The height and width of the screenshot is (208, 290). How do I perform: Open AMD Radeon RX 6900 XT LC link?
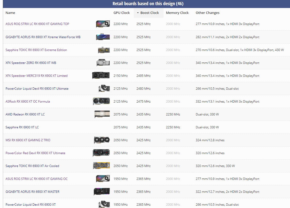point(25,114)
